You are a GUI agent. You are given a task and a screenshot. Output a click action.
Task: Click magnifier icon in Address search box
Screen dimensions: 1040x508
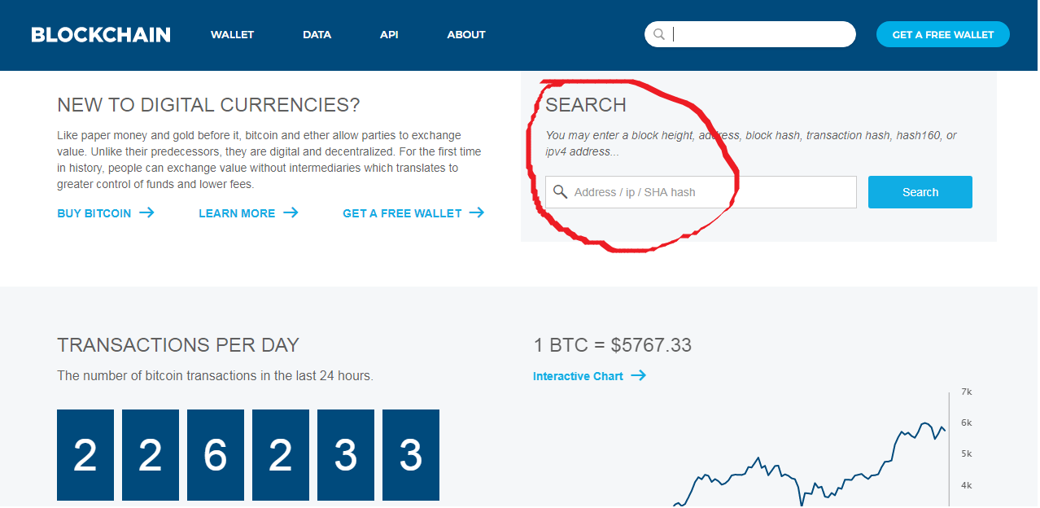point(560,192)
